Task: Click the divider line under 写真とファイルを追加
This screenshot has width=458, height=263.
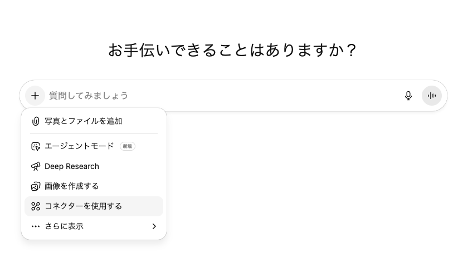Action: tap(94, 134)
